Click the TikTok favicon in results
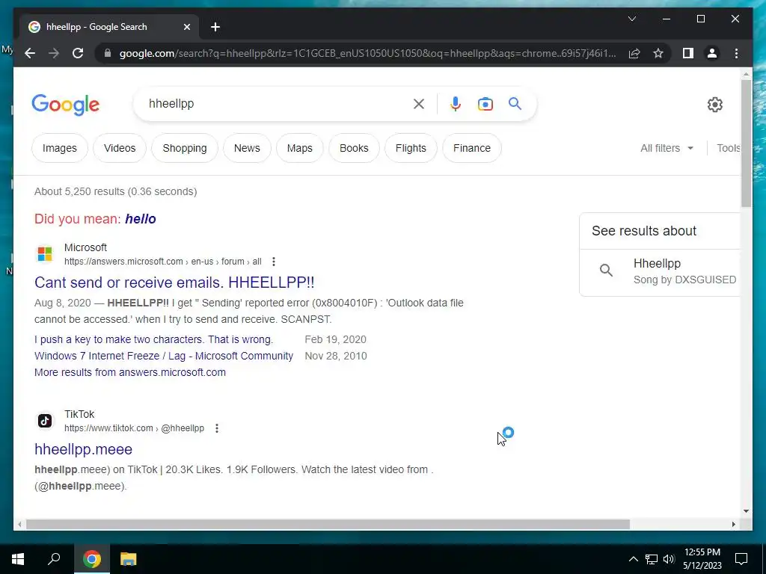This screenshot has height=574, width=766. pos(45,420)
